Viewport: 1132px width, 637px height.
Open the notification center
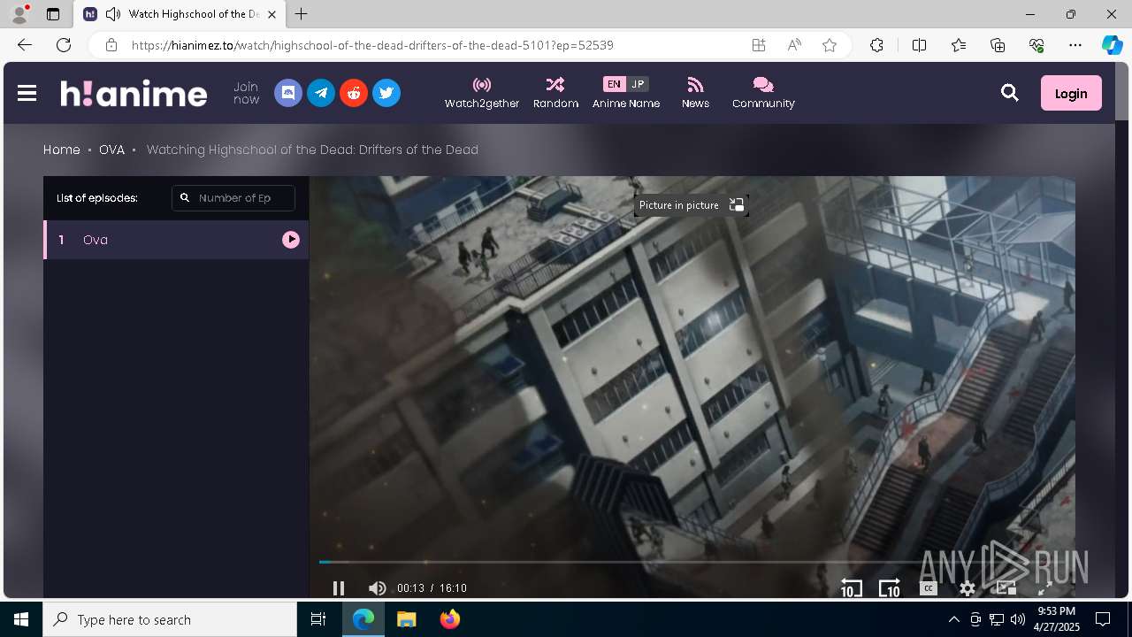1103,619
